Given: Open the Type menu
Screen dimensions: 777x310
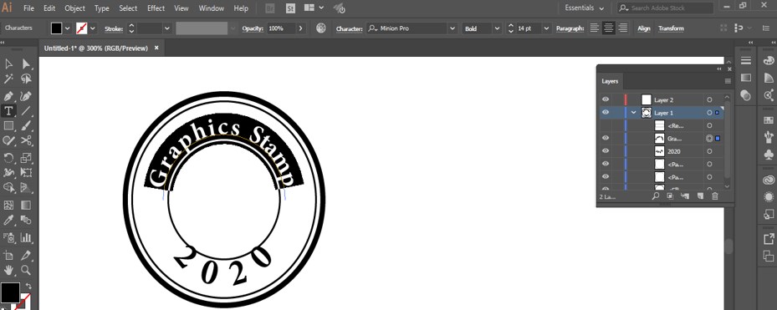Looking at the screenshot, I should pos(101,8).
